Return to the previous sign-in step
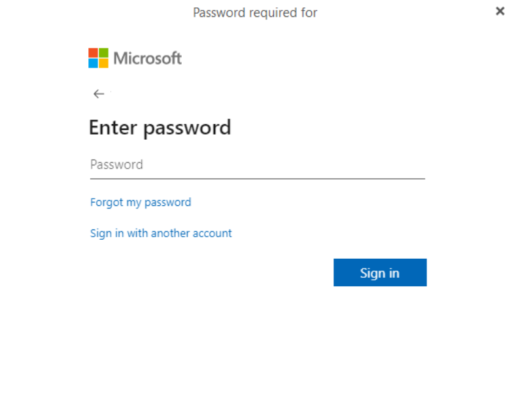Image resolution: width=514 pixels, height=396 pixels. (x=99, y=94)
